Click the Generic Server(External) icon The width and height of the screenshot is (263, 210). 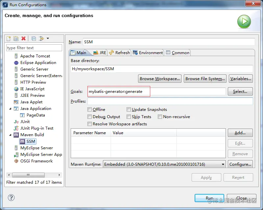(x=16, y=76)
